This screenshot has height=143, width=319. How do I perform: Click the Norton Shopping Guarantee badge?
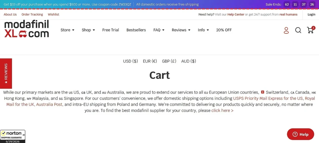pyautogui.click(x=12, y=136)
